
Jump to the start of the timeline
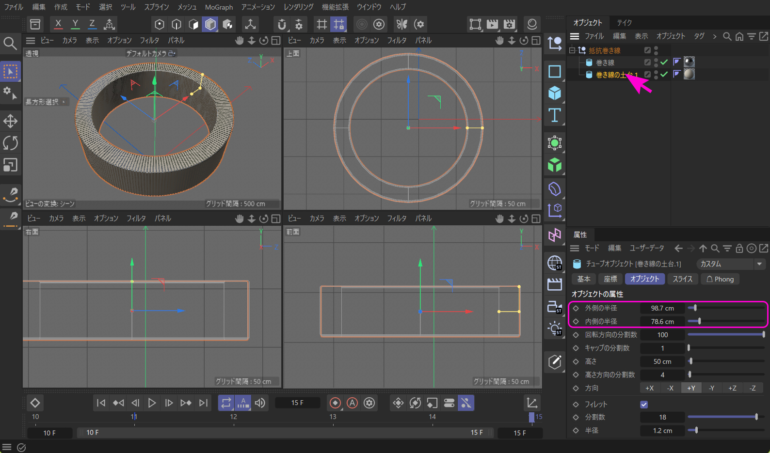[101, 403]
